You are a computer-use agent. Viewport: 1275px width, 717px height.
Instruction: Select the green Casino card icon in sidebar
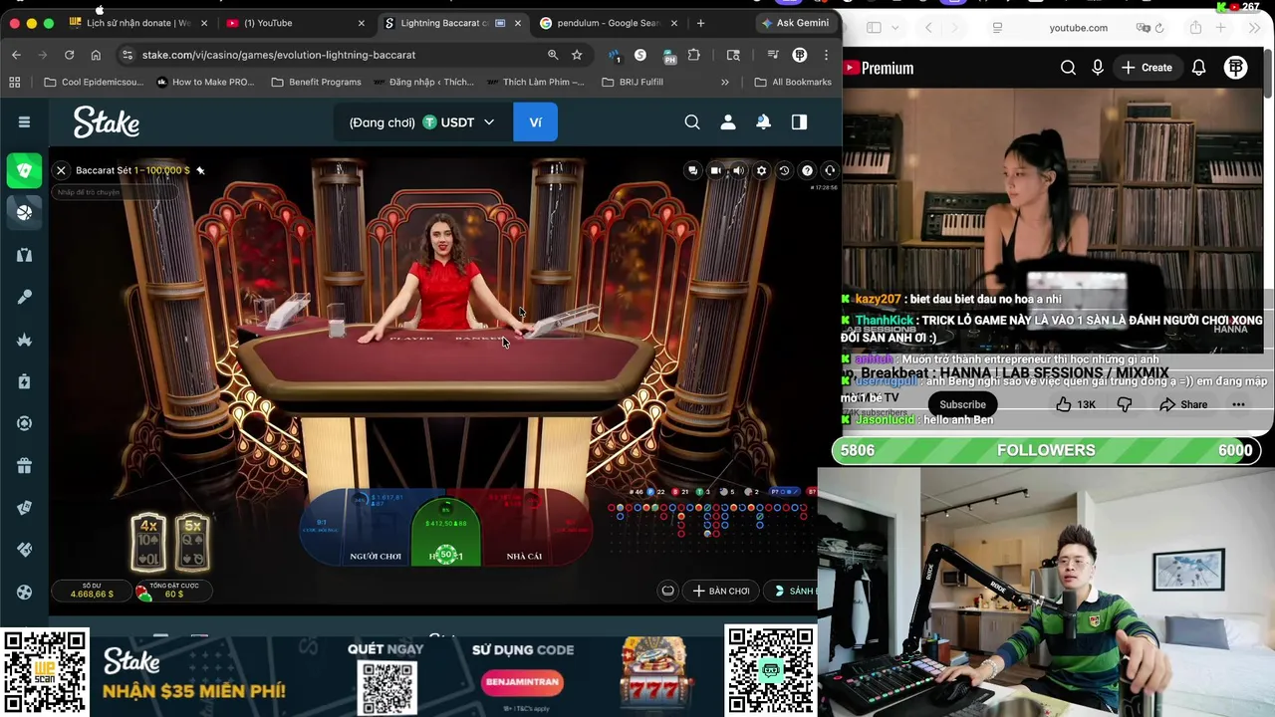24,169
